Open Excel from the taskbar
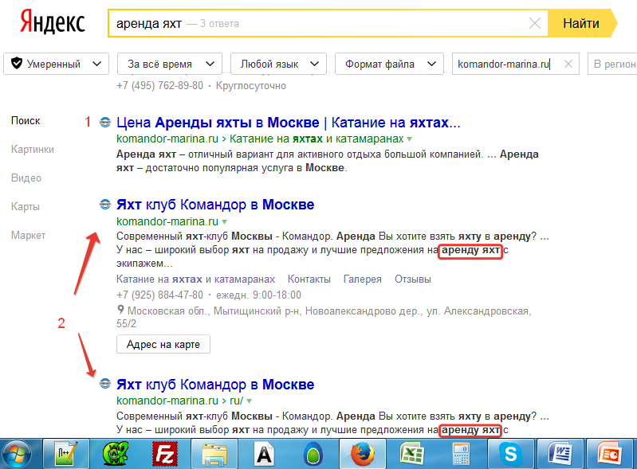This screenshot has height=469, width=637. [x=412, y=454]
